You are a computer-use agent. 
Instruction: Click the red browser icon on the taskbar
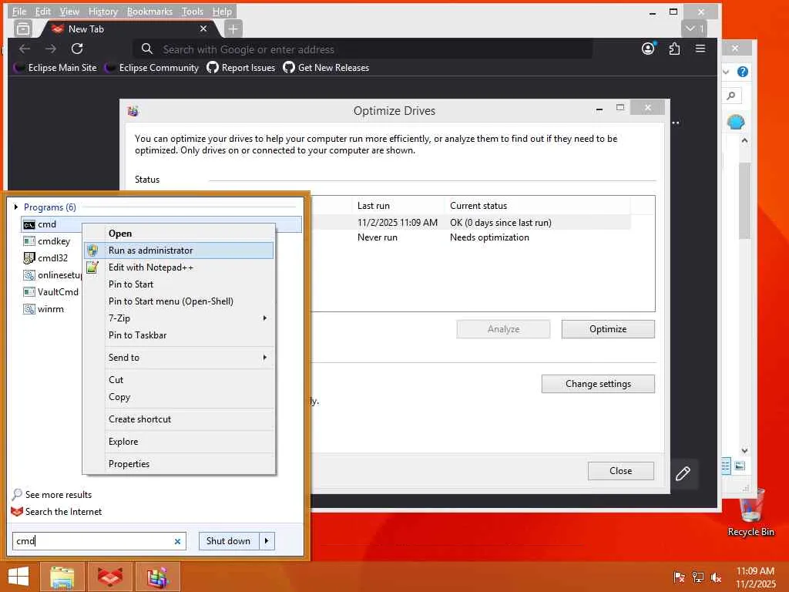(109, 577)
